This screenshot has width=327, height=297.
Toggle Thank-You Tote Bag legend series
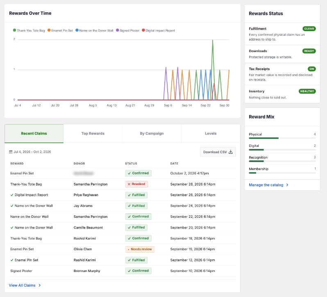(x=29, y=30)
